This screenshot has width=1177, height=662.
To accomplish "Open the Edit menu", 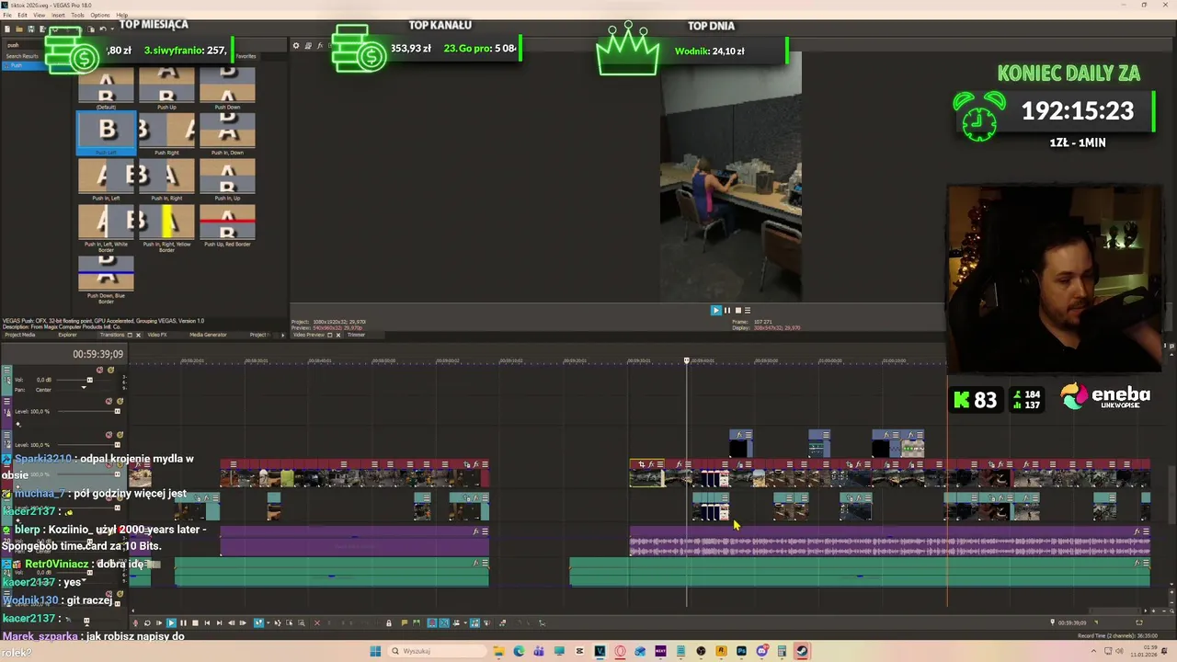I will click(22, 15).
